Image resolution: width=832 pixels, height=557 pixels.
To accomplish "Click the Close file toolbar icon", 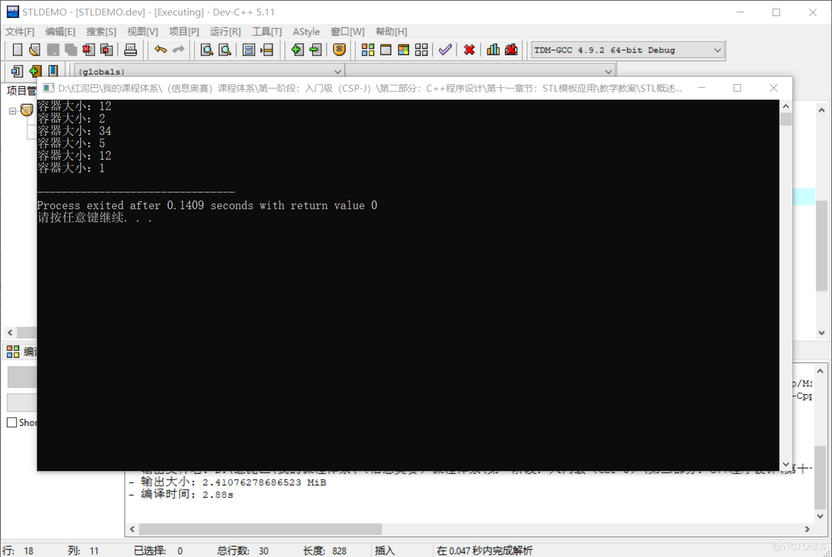I will (89, 50).
